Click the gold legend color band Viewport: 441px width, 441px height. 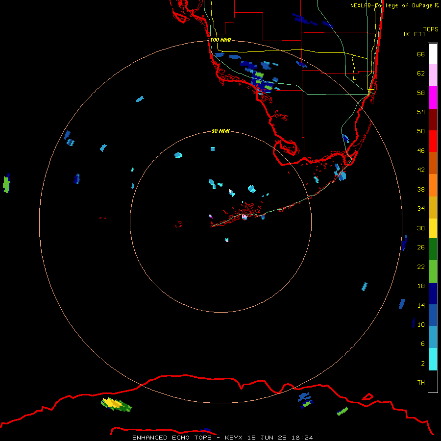433,207
